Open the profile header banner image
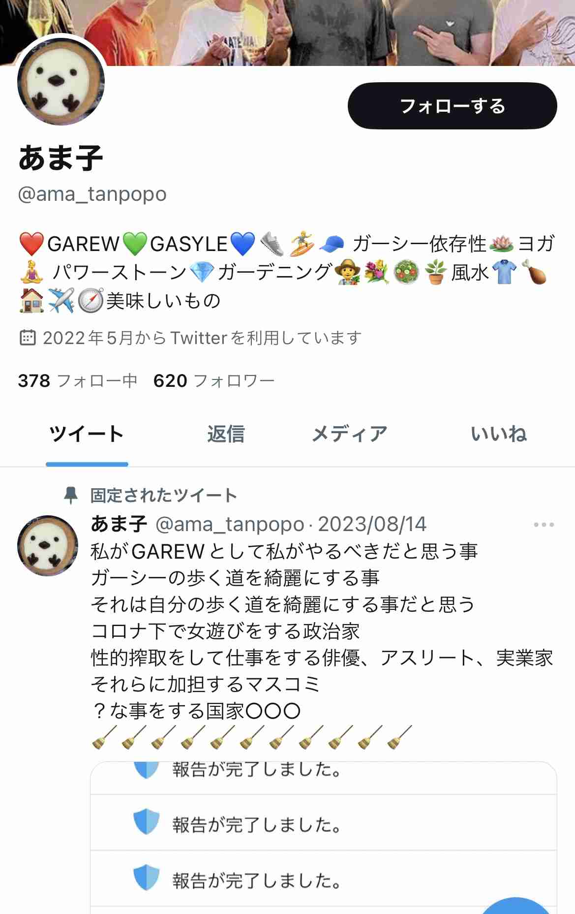This screenshot has height=914, width=575. point(287,32)
